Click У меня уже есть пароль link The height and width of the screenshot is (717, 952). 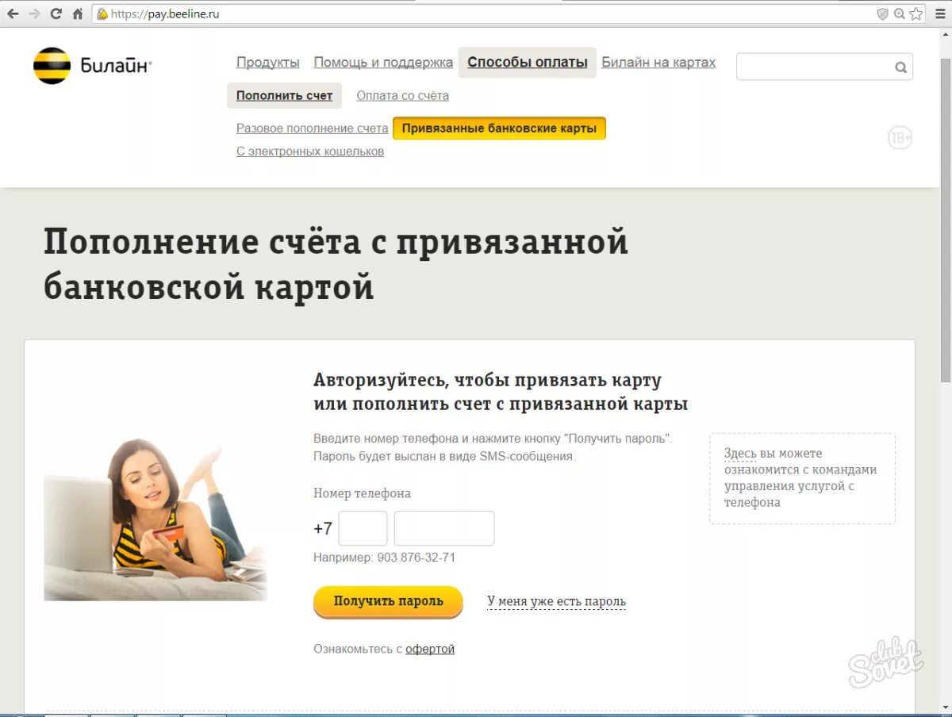pos(556,601)
